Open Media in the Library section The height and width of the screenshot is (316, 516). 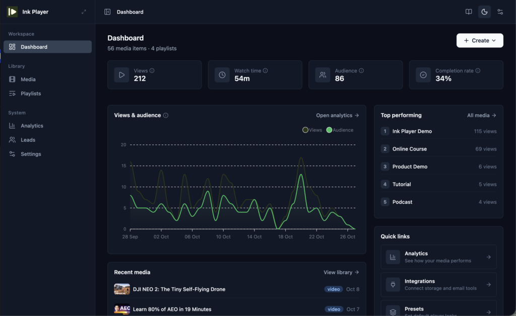point(48,79)
